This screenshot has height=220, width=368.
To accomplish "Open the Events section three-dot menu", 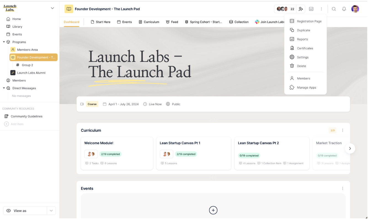I will (343, 189).
